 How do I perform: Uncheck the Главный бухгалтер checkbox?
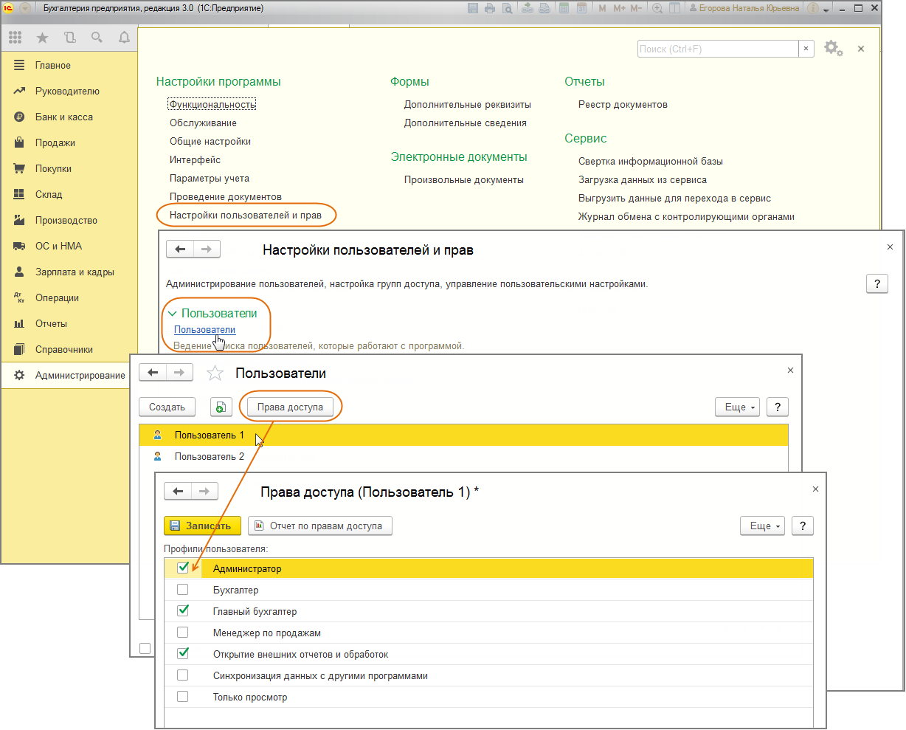click(183, 611)
